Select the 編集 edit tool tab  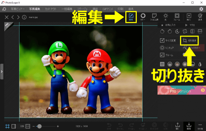tap(131, 17)
